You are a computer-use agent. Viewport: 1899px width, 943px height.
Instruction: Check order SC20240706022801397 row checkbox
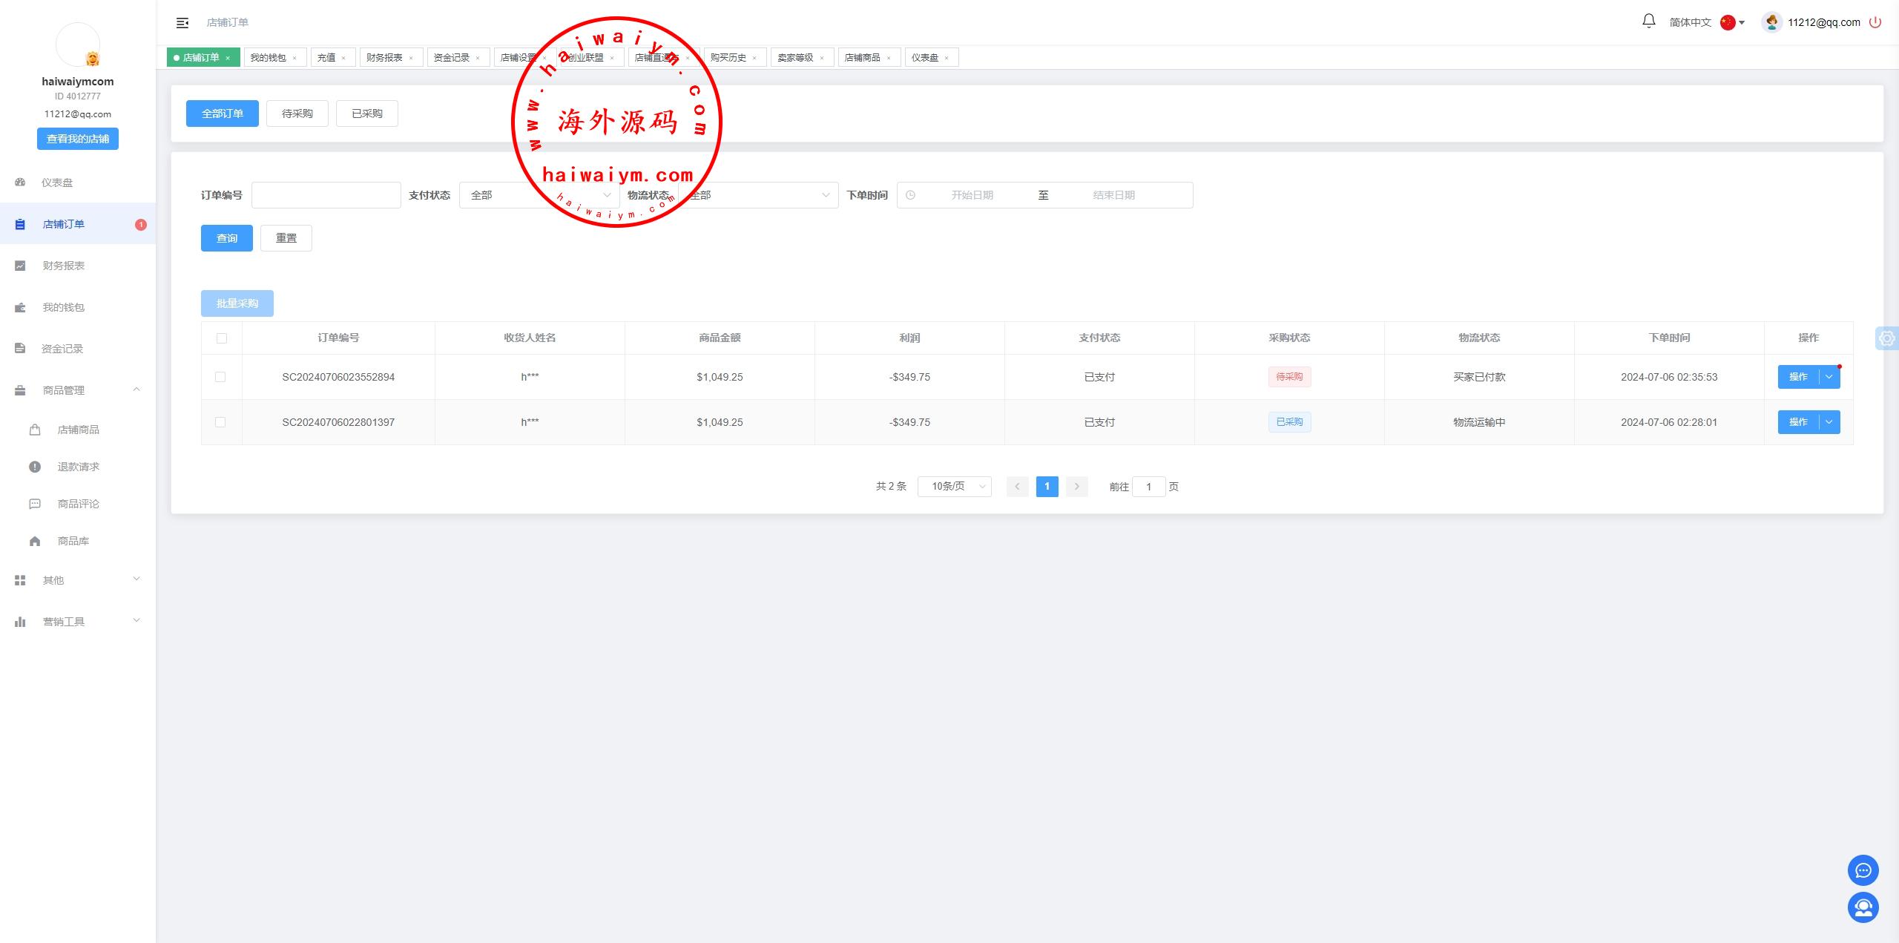point(220,422)
